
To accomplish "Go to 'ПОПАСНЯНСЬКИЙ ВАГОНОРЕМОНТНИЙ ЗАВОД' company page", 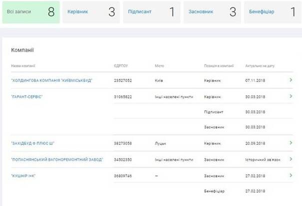I will [x=57, y=159].
